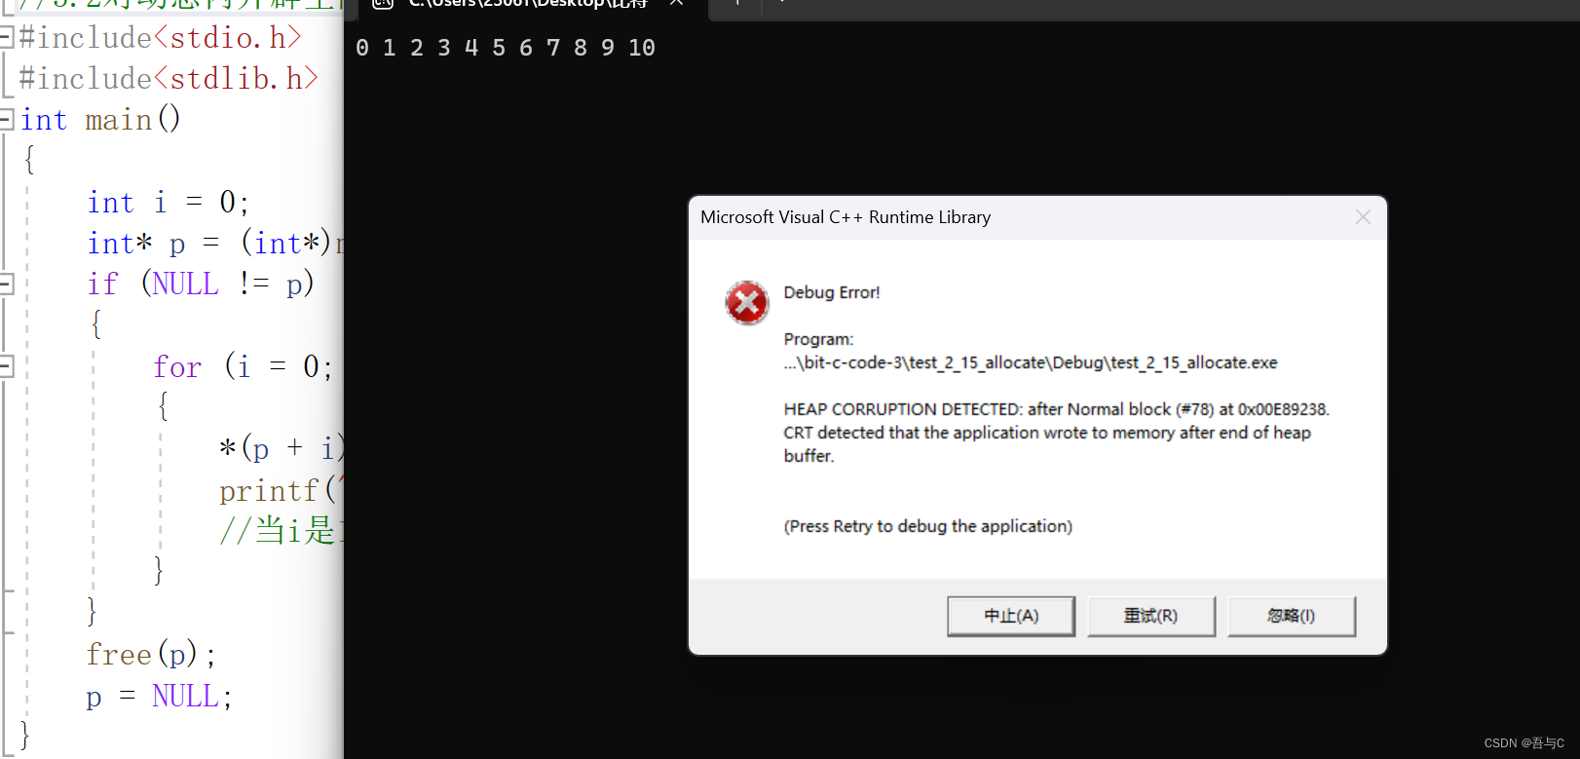Close the Runtime Library error dialog
This screenshot has width=1580, height=759.
(1363, 217)
